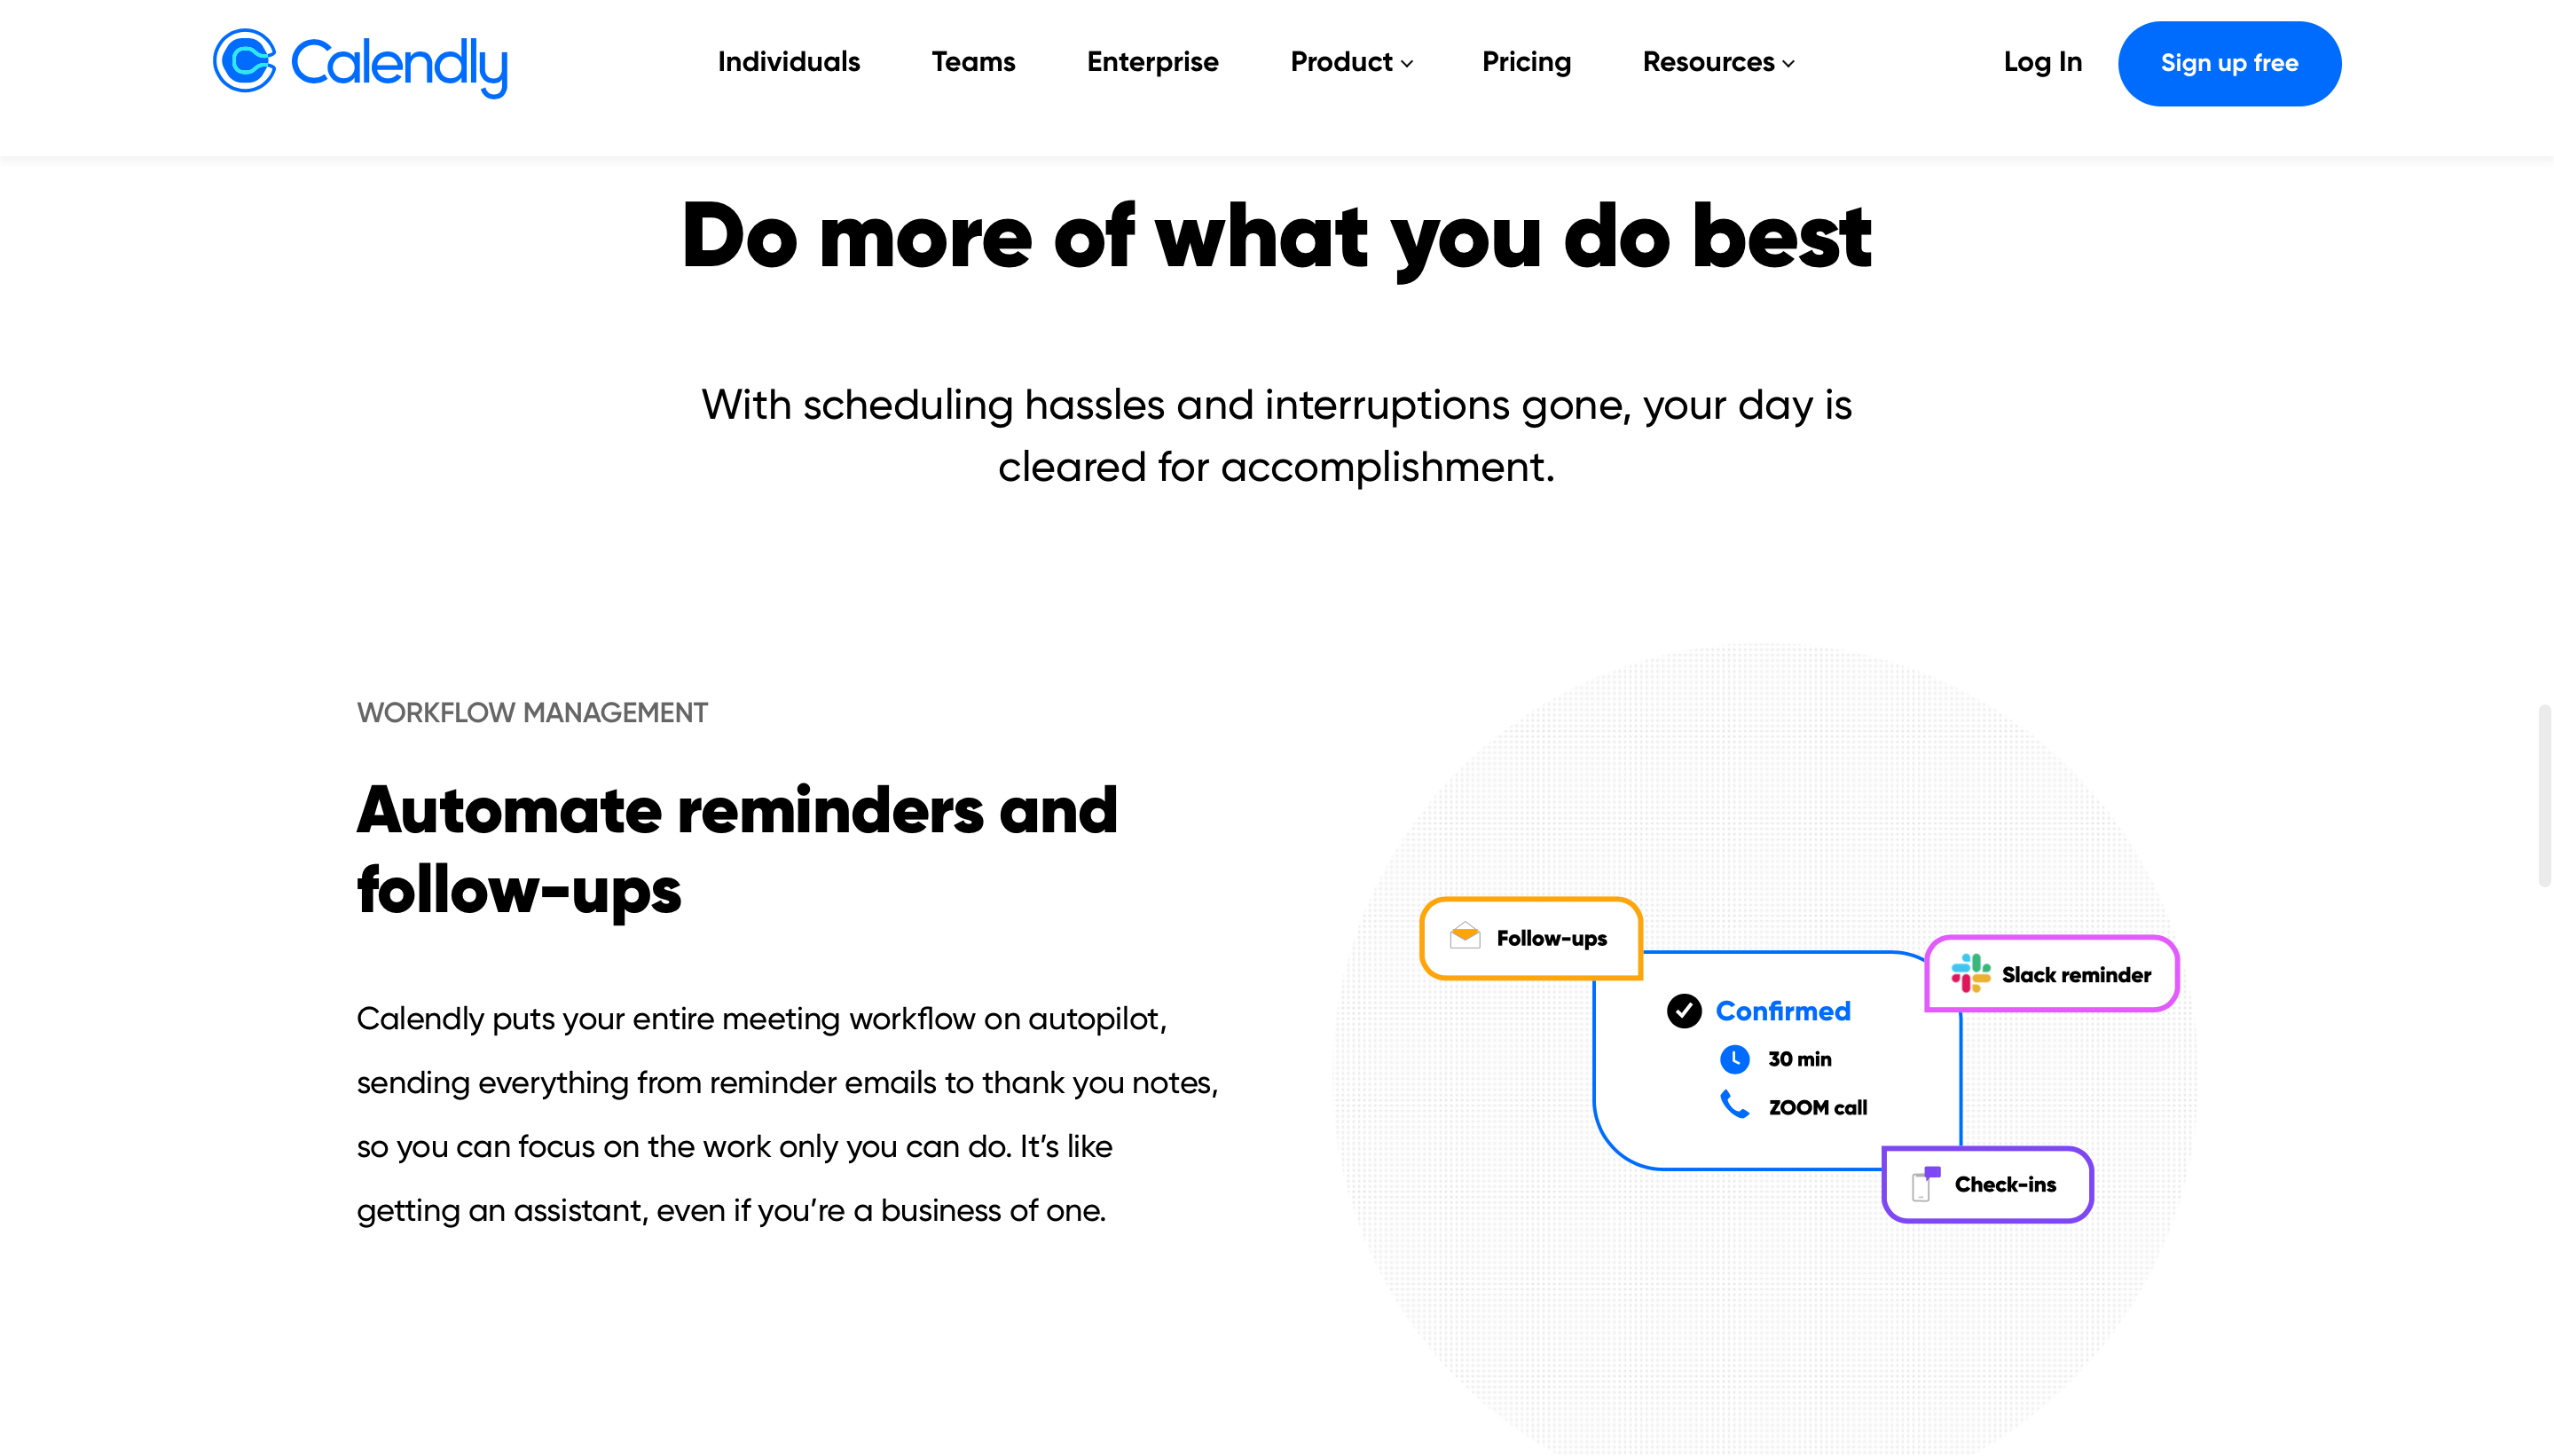The height and width of the screenshot is (1456, 2554).
Task: Expand the Product dropdown menu
Action: coord(1351,63)
